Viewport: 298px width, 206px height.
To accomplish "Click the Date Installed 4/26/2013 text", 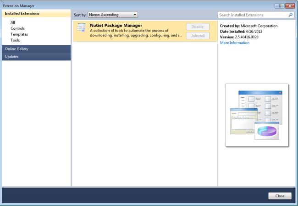I will point(241,32).
